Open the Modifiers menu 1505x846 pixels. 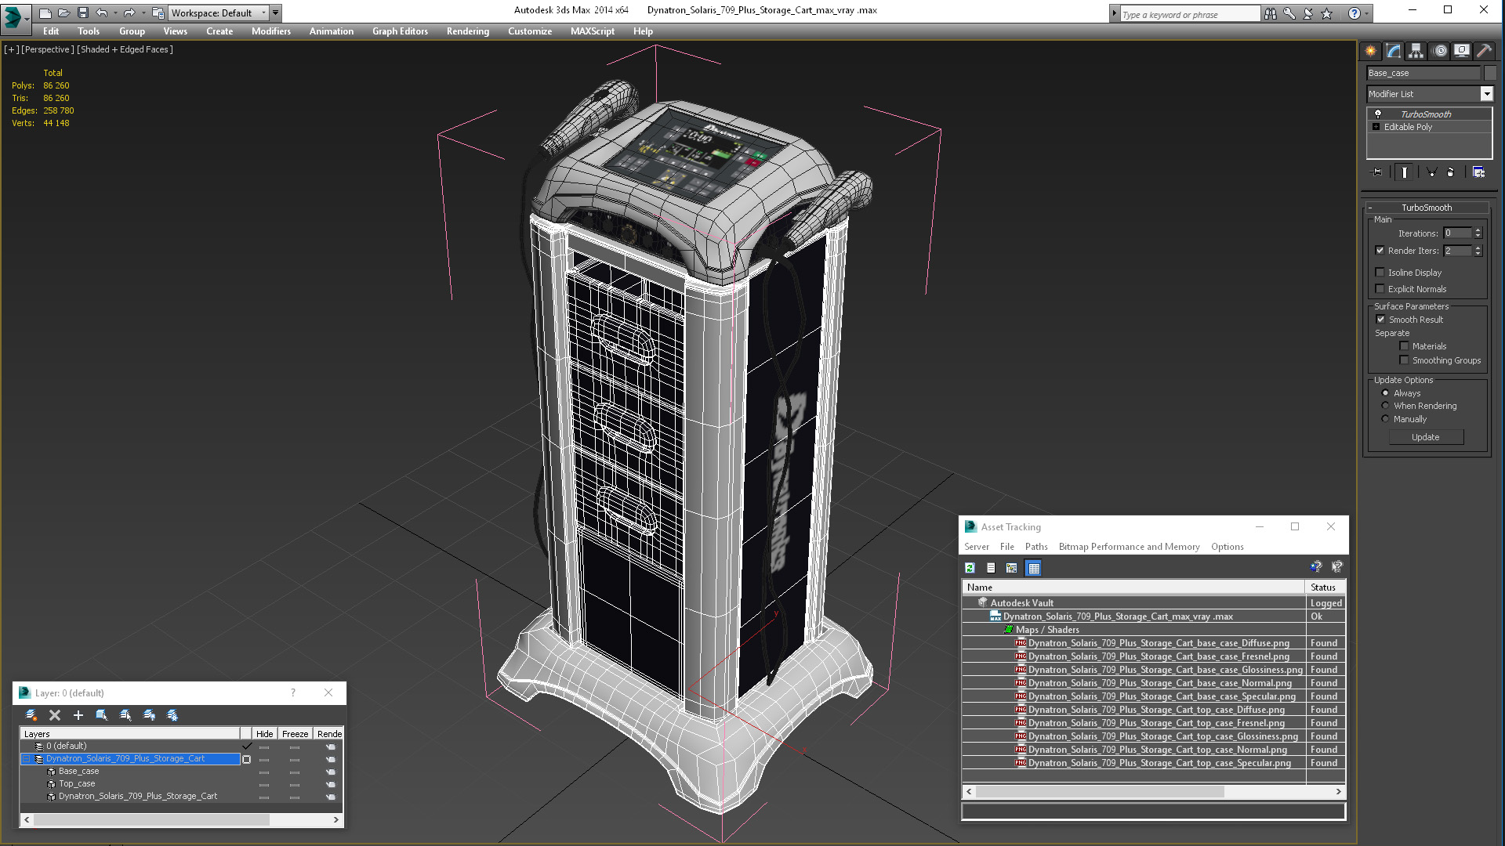point(271,31)
